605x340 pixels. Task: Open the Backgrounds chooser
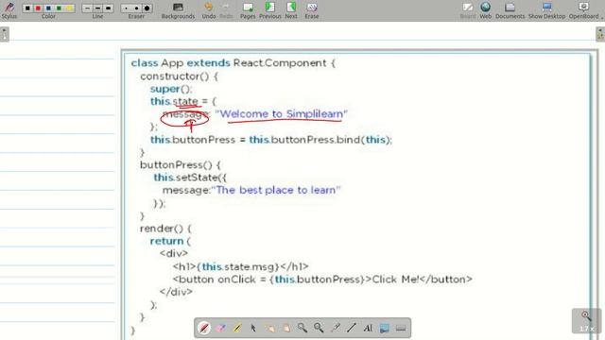coord(178,10)
